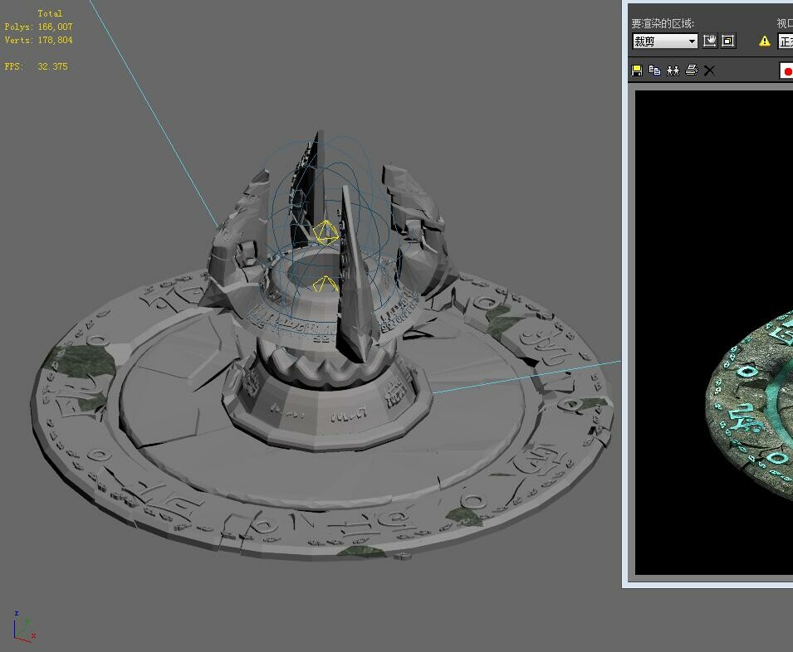Print the rendered image
793x652 pixels.
click(x=692, y=71)
